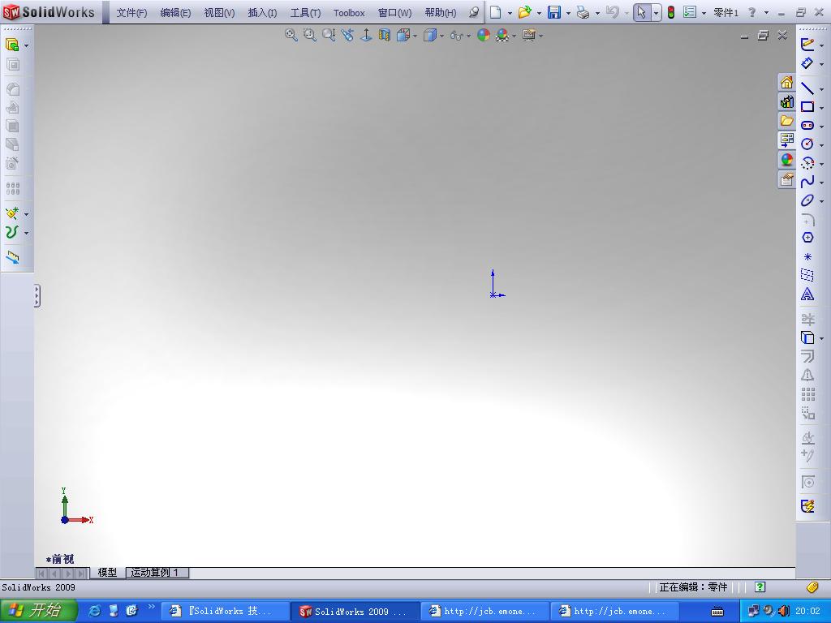Open the View Palette pane tab
The height and width of the screenshot is (623, 831).
[786, 140]
